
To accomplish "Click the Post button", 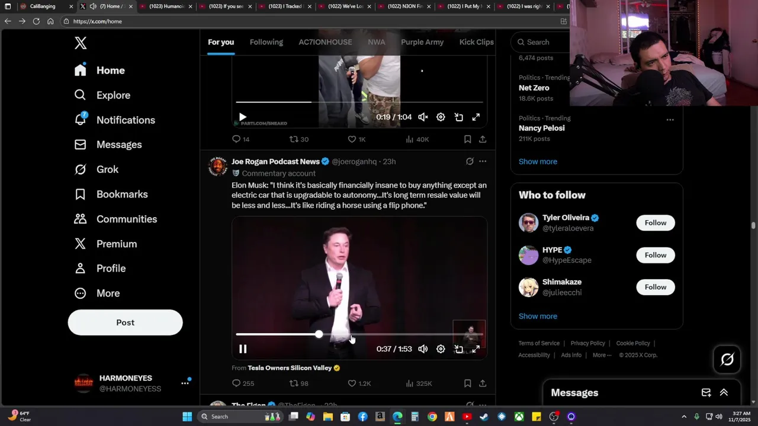I will (x=125, y=322).
